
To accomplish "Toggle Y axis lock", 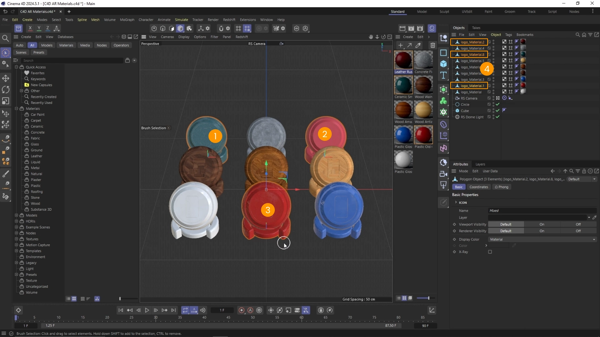I will (39, 28).
